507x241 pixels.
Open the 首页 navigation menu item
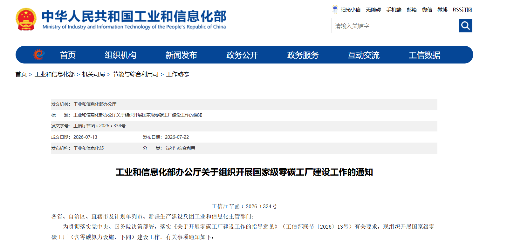pyautogui.click(x=68, y=55)
